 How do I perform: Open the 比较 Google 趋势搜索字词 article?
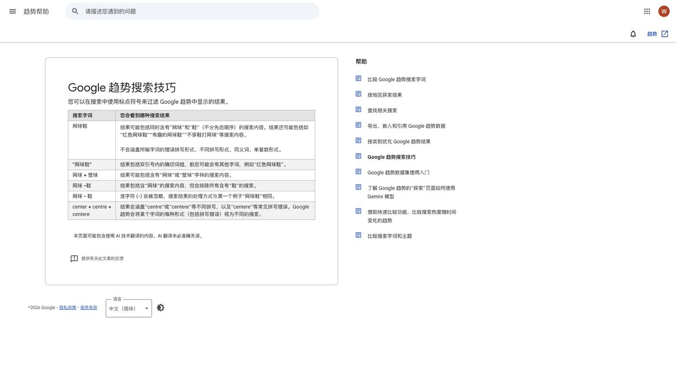(396, 79)
